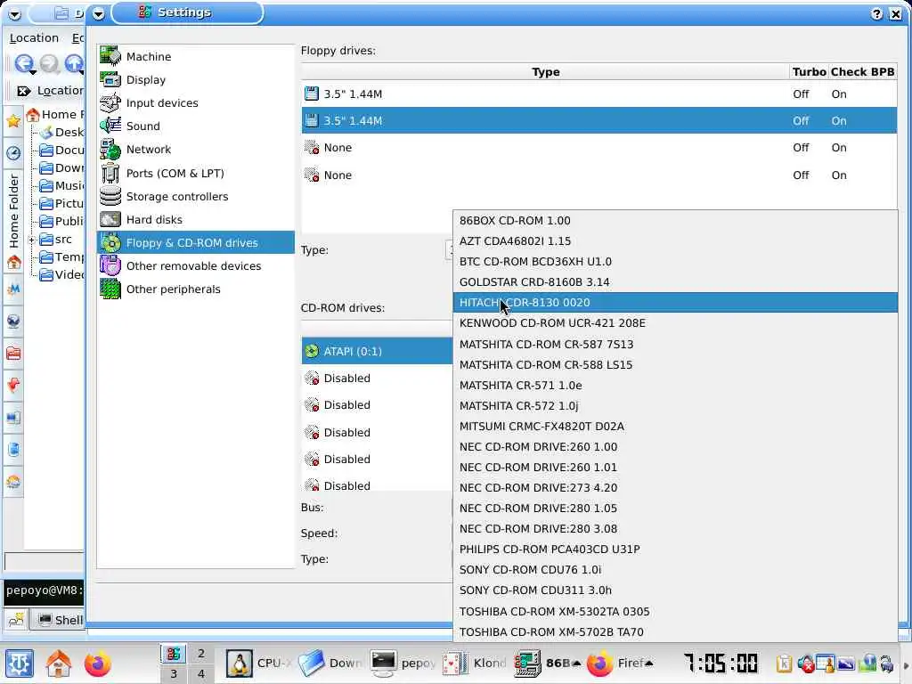Pick TOSHIBA CD-ROM XM-5702B TA70
The height and width of the screenshot is (684, 912).
click(675, 631)
